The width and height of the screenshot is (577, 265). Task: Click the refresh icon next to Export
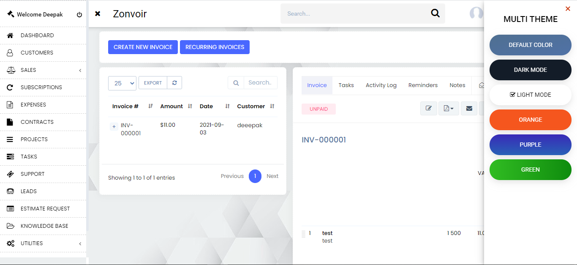click(x=174, y=83)
